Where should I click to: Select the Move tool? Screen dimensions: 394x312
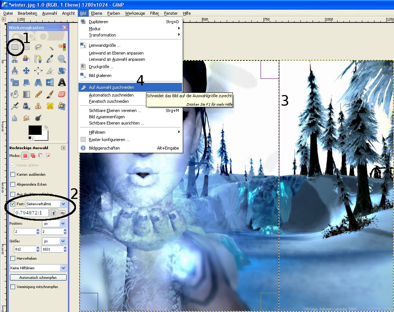point(27,71)
